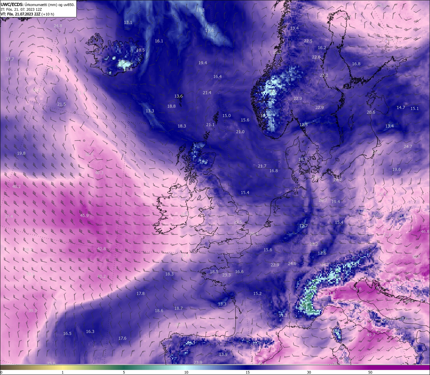Viewport: 430px width, 375px height.
Task: Click the 21.4 value in the Norwegian Sea
Action: (x=207, y=93)
